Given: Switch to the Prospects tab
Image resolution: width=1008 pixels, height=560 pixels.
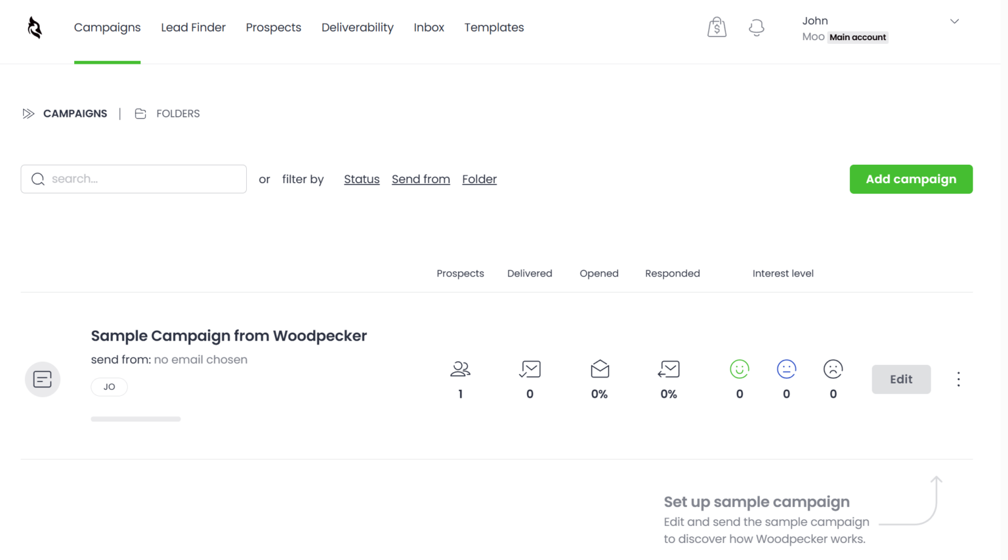Looking at the screenshot, I should [x=274, y=28].
